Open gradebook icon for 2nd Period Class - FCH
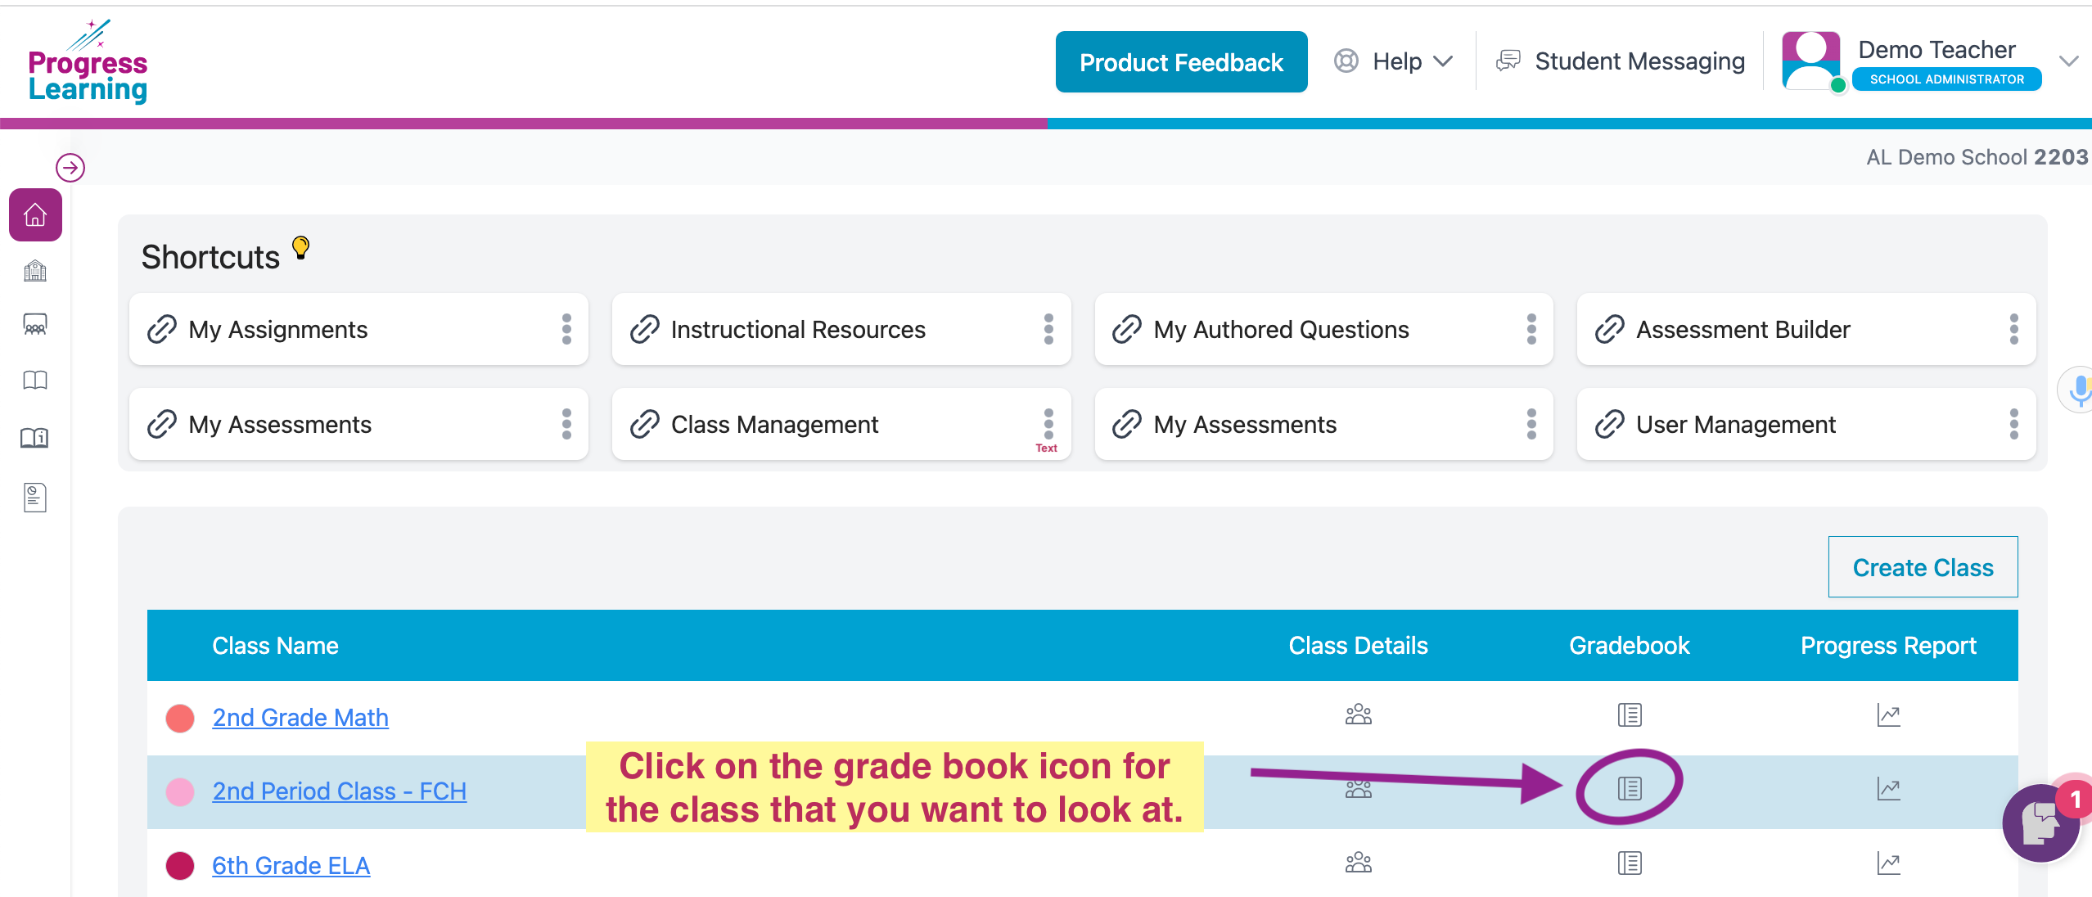 [1629, 788]
